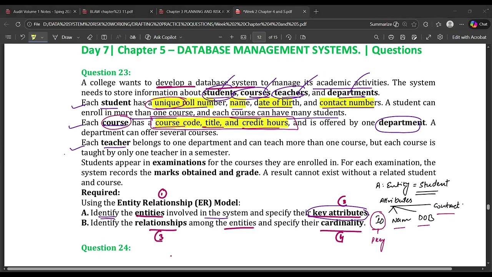Go back with the browser back arrow
This screenshot has width=492, height=277.
[7, 24]
